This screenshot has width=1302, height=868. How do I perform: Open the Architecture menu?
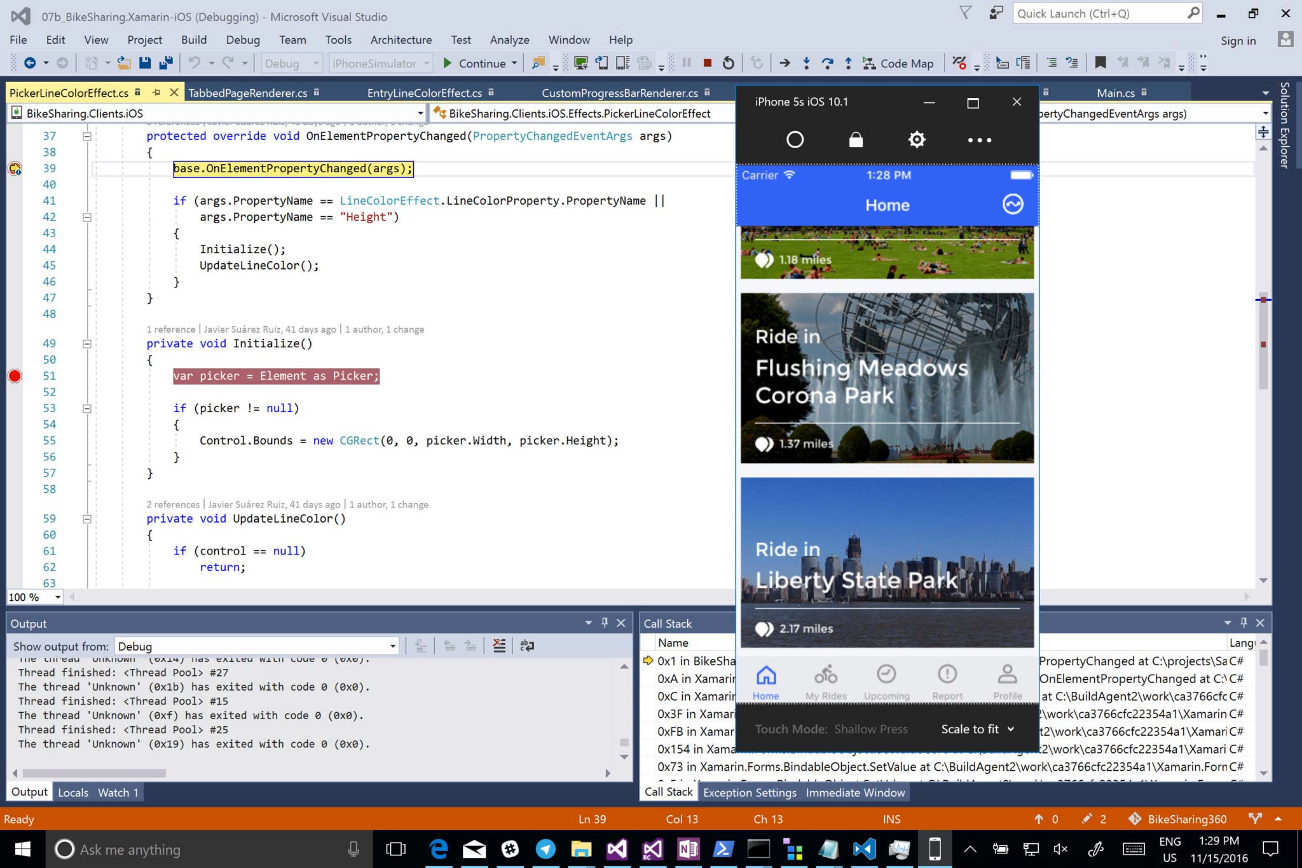401,39
